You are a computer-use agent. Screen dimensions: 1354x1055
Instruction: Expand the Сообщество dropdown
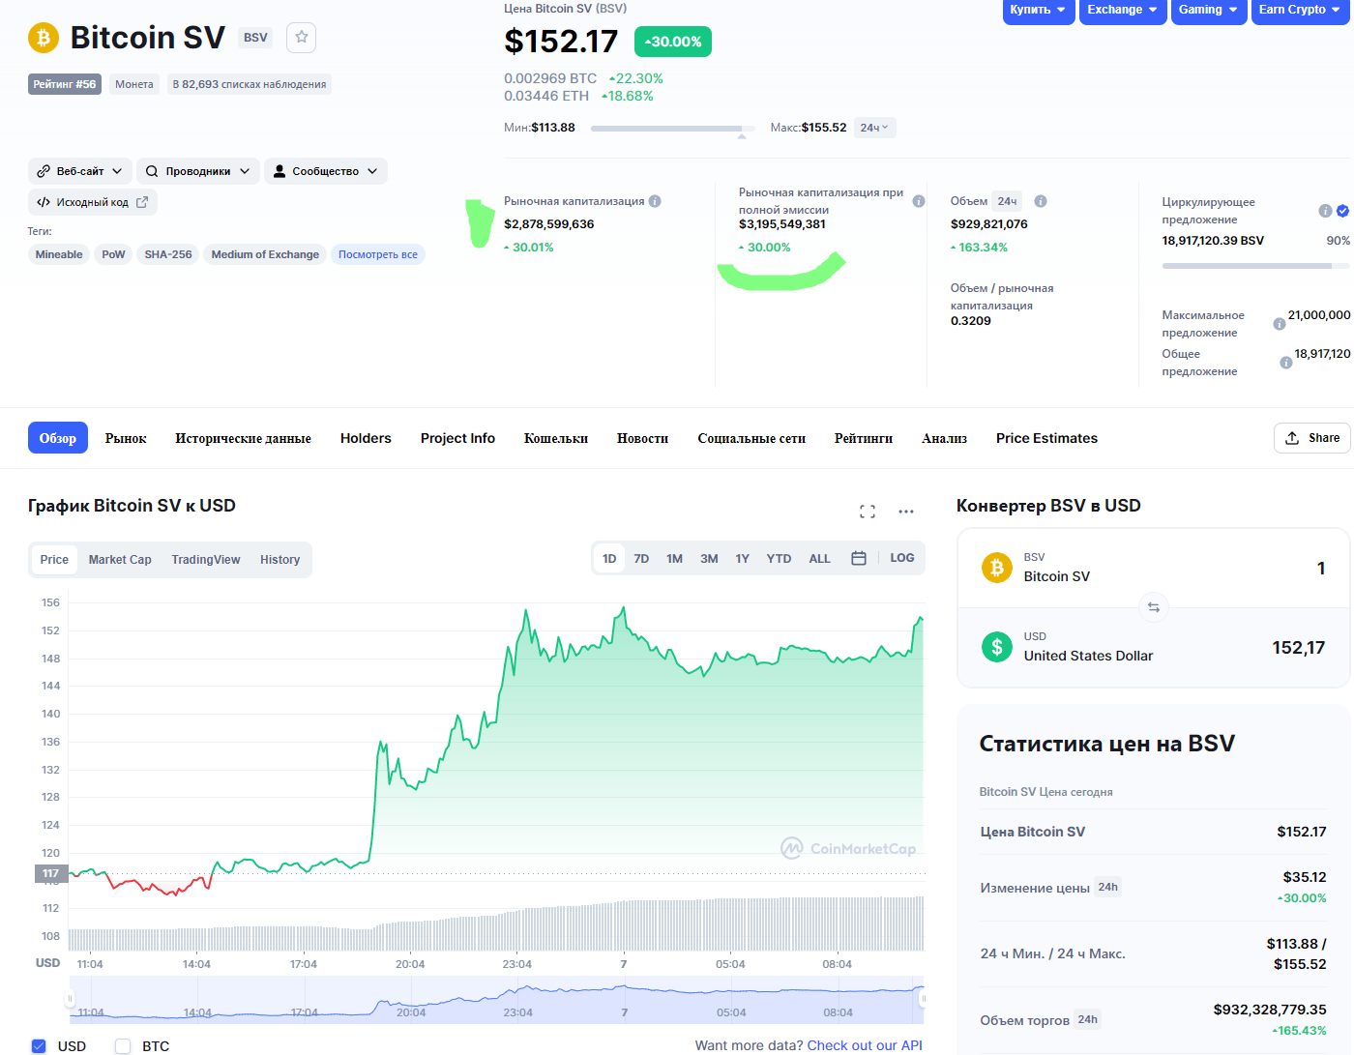coord(326,171)
